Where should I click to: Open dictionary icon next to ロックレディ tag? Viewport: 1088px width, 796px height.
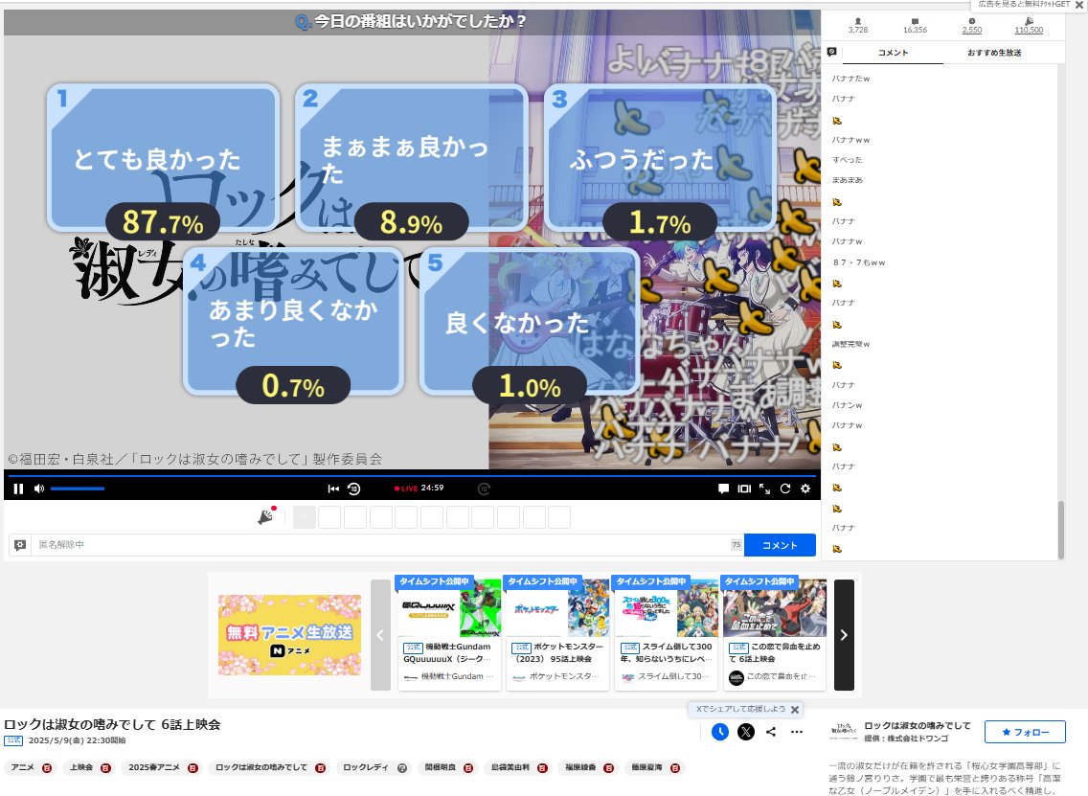coord(401,768)
